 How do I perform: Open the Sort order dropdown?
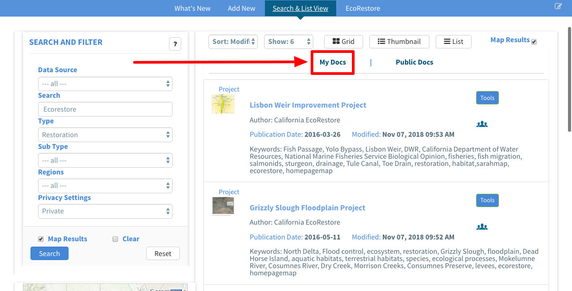tap(233, 42)
